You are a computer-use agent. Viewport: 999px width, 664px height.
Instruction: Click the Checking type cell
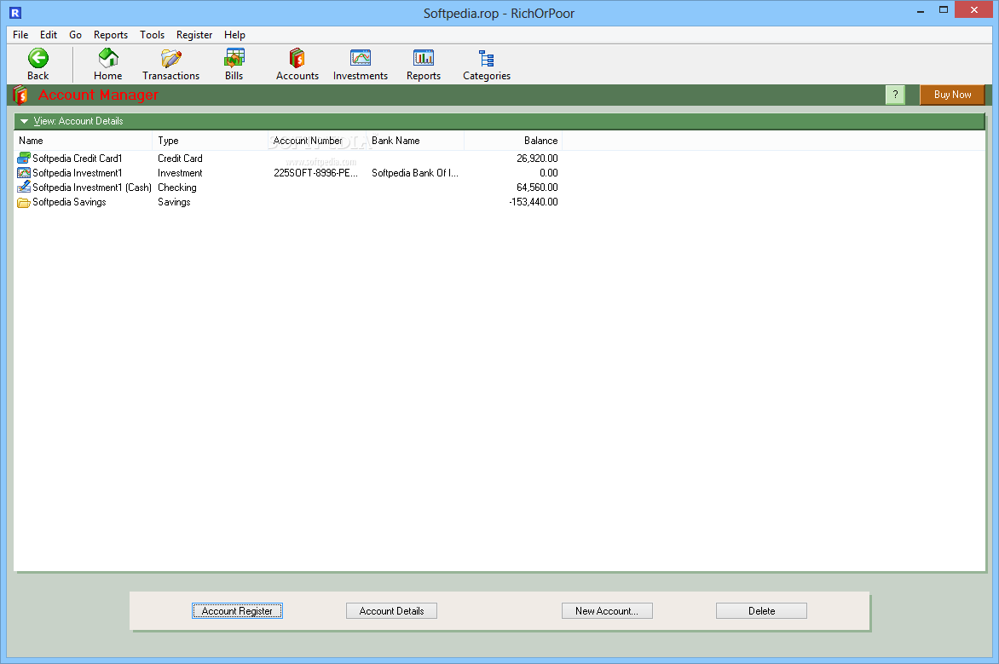pyautogui.click(x=177, y=188)
